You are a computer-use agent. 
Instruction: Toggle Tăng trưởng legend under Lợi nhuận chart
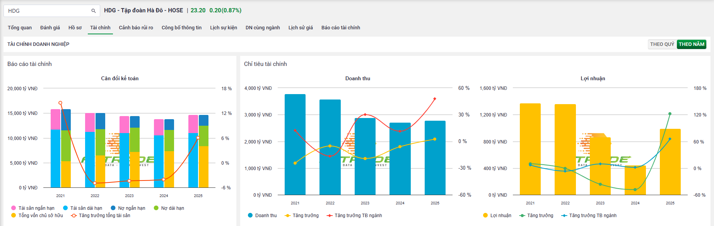(x=536, y=216)
